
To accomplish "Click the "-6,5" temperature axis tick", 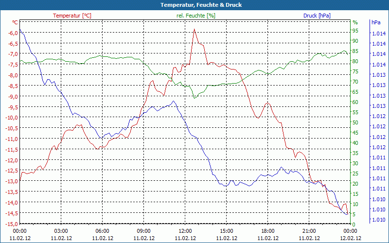I will [13, 44].
